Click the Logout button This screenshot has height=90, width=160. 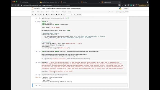126,8
